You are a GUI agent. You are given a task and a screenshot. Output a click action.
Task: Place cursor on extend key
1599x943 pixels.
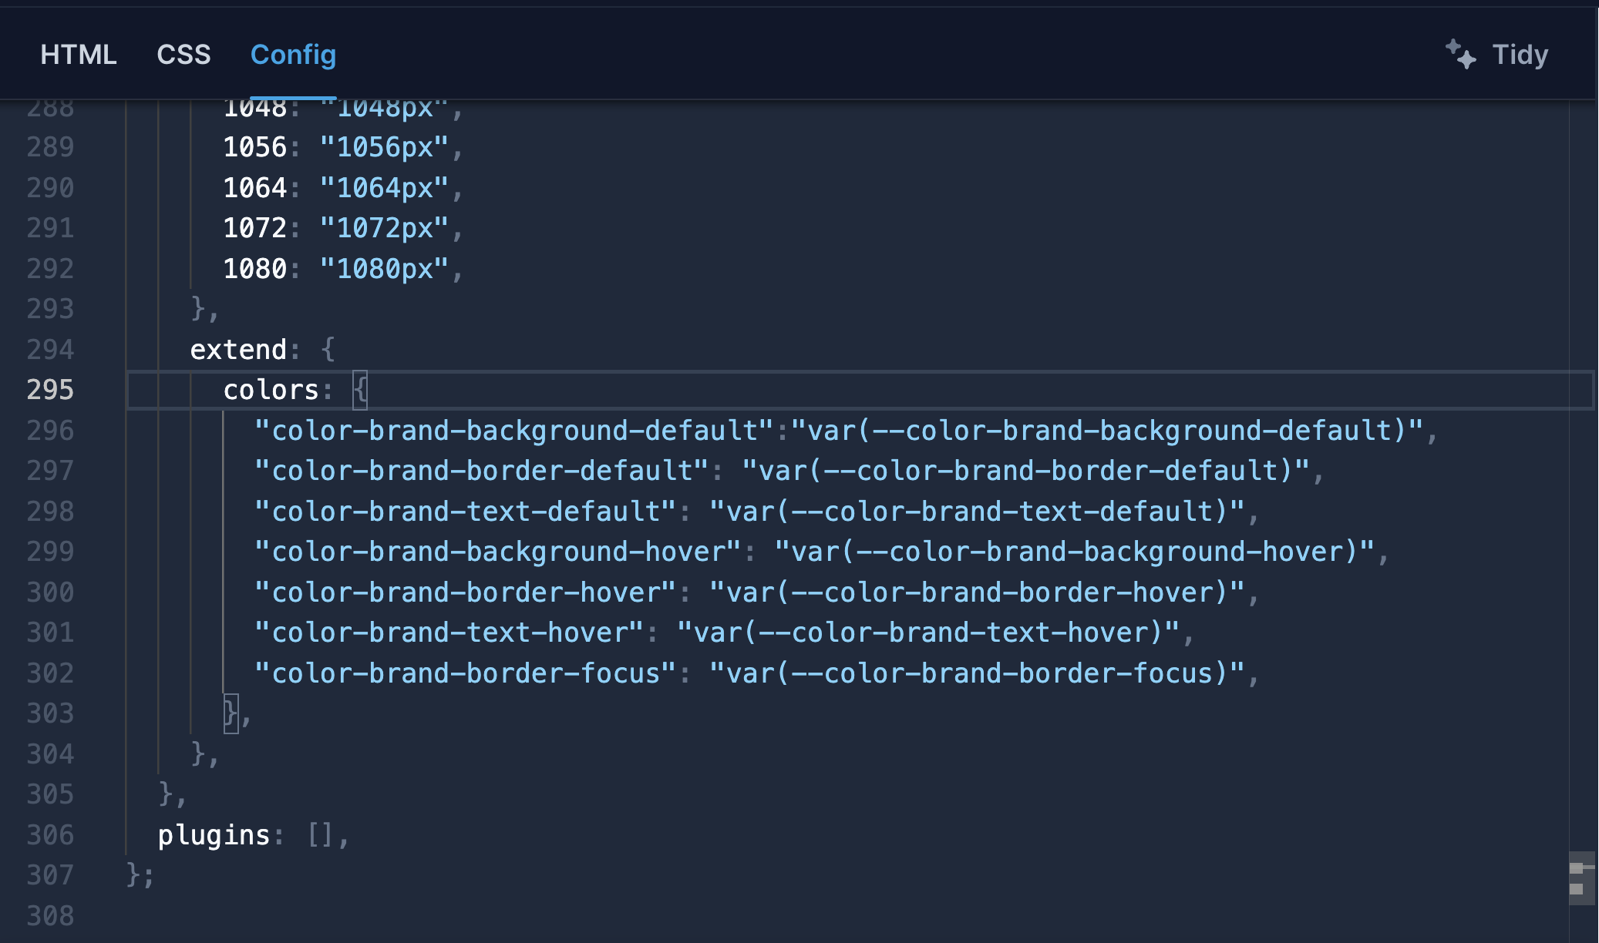[237, 350]
